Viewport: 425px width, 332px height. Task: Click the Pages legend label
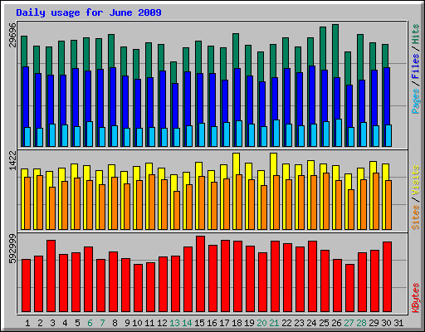pyautogui.click(x=415, y=101)
